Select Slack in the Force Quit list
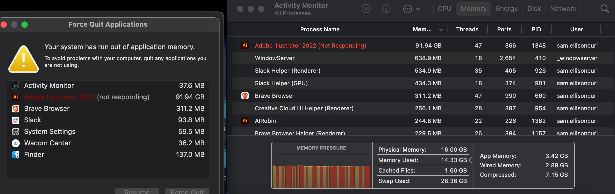 [x=108, y=120]
